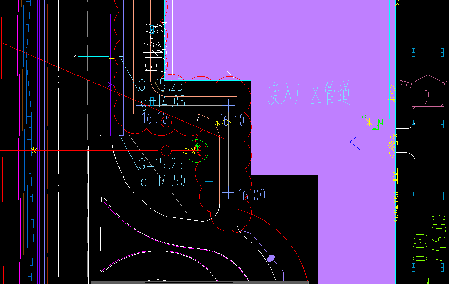The width and height of the screenshot is (449, 284).
Task: Click the g=14.05 elevation text
Action: point(163,101)
